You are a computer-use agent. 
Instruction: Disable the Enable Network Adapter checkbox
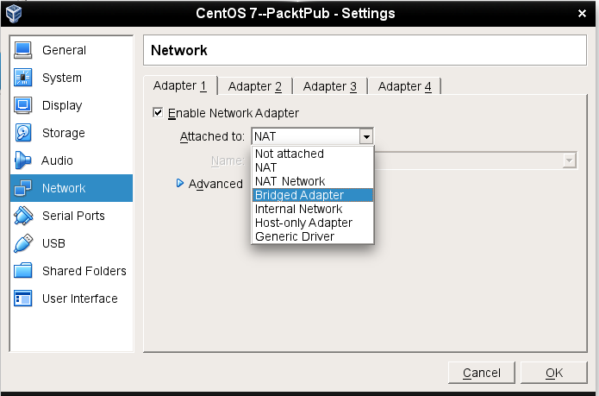[x=158, y=113]
